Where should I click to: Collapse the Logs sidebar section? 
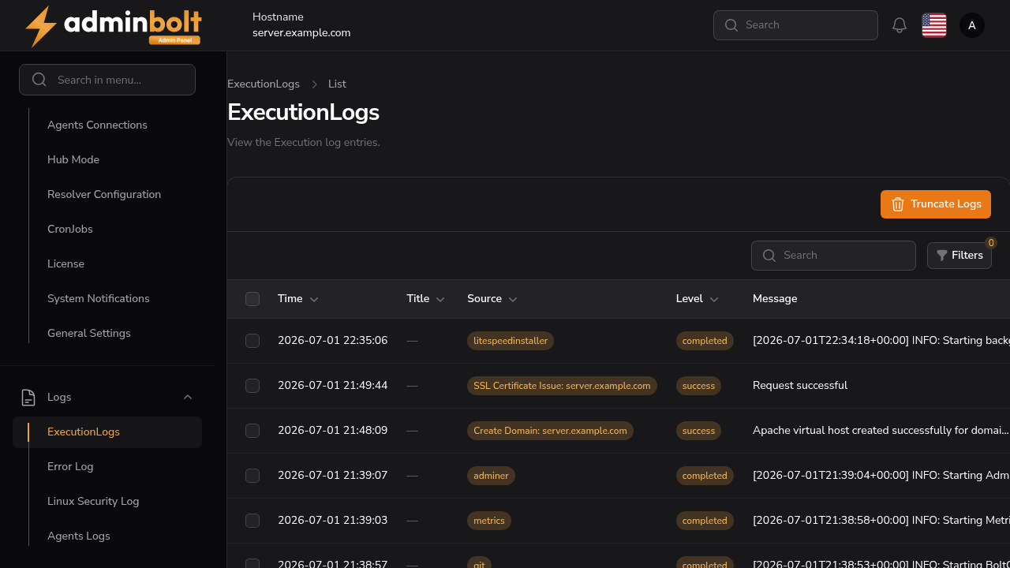point(188,397)
